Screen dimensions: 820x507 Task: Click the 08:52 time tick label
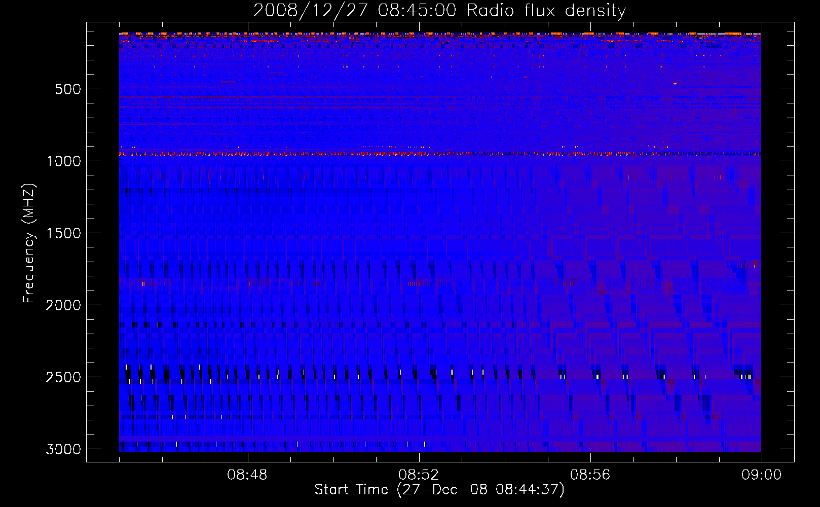tap(419, 475)
